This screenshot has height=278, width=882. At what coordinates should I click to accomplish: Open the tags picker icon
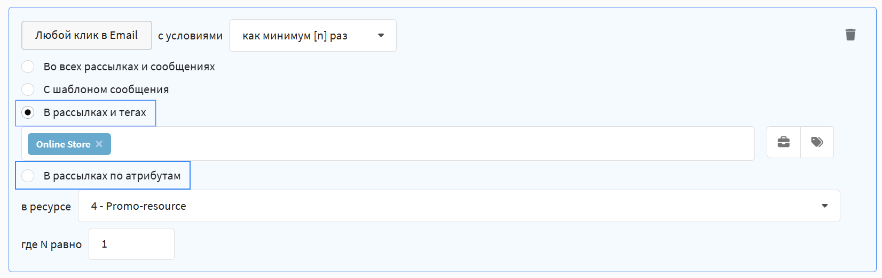tap(817, 142)
